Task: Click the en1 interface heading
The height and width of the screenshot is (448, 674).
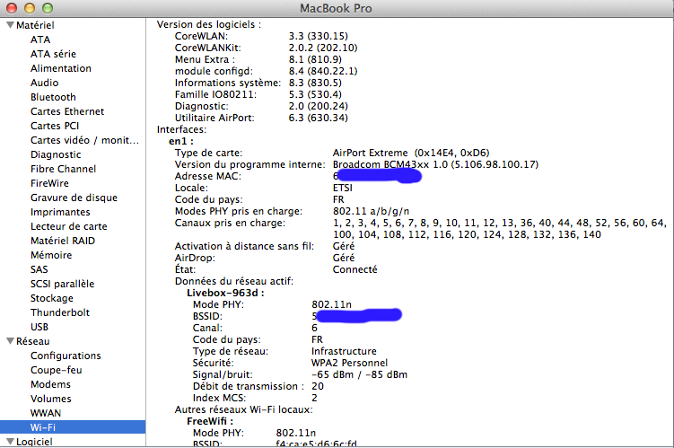Action: 181,142
